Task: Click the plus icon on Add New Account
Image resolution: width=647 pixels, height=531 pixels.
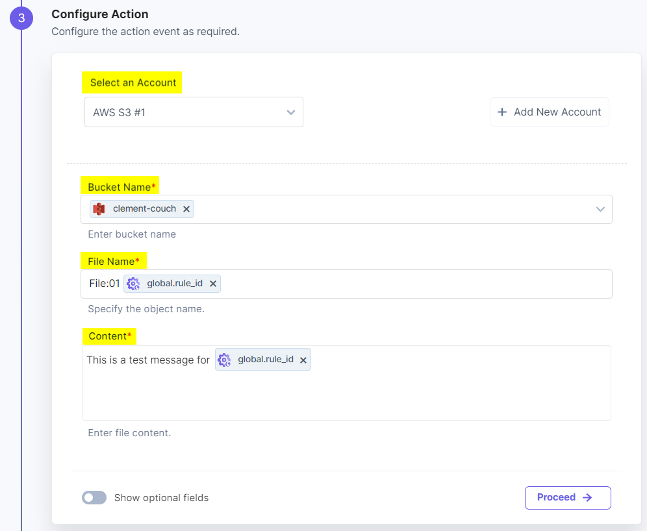Action: coord(502,112)
